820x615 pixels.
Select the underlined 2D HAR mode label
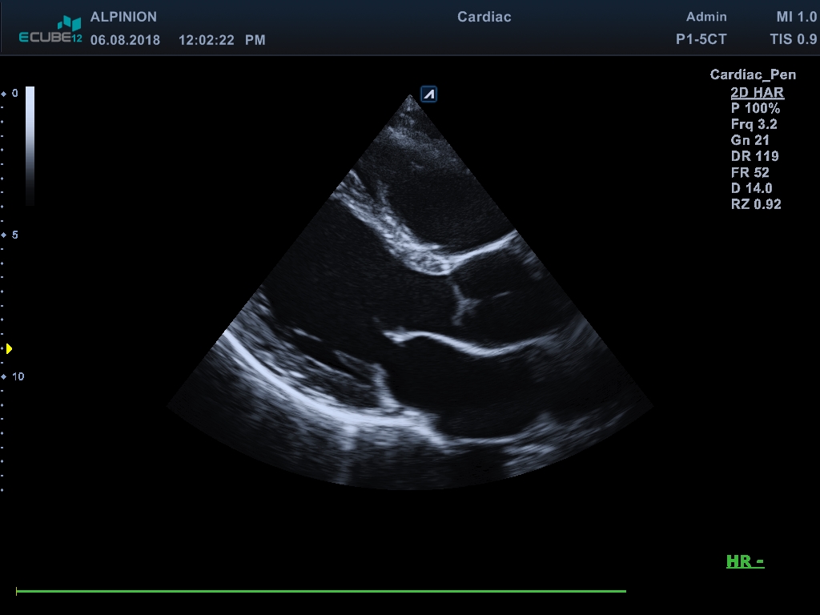pos(757,92)
